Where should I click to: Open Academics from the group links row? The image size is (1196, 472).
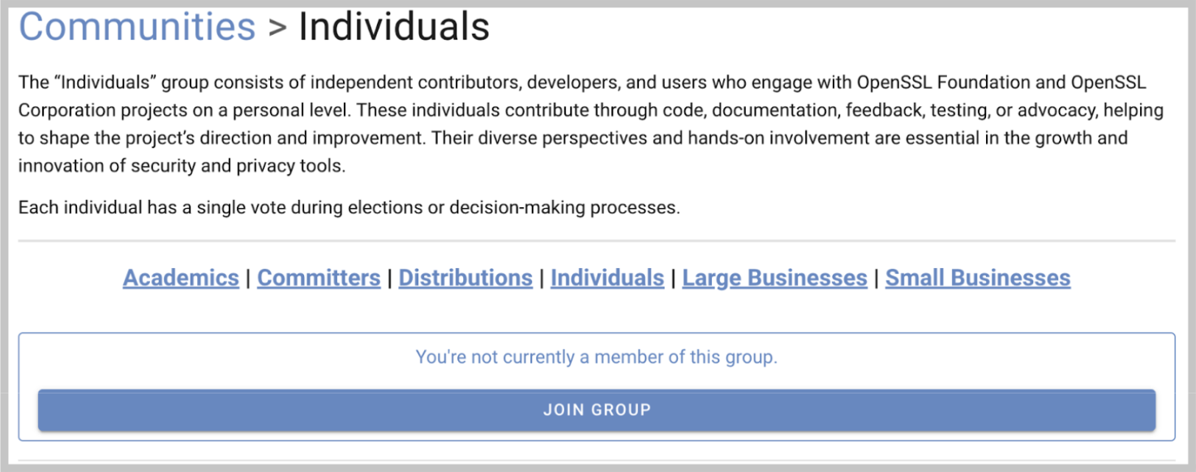(180, 277)
